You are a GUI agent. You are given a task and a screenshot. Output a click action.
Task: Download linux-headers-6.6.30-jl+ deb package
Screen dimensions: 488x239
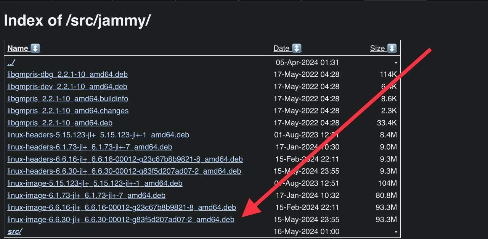pos(124,171)
